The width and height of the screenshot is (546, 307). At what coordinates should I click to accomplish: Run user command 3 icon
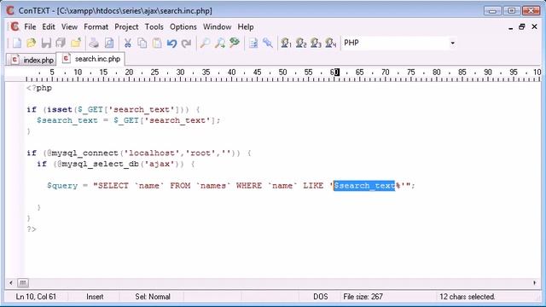(x=316, y=43)
